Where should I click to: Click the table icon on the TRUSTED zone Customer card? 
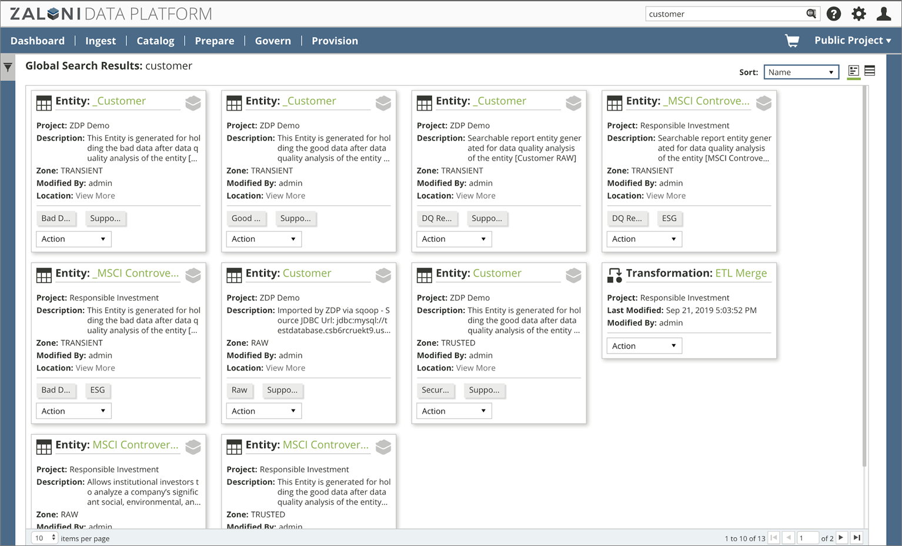425,275
